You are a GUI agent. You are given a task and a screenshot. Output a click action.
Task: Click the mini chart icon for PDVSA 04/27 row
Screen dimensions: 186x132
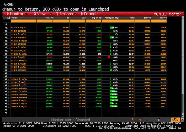(9, 101)
